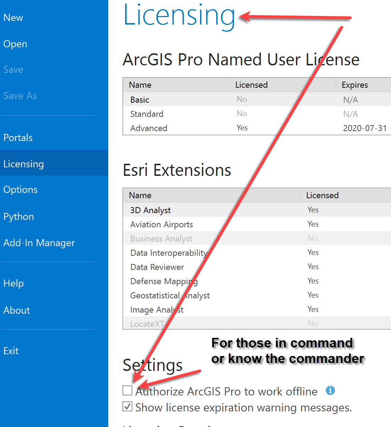This screenshot has width=391, height=427.
Task: Select Open in the sidebar
Action: (x=15, y=44)
